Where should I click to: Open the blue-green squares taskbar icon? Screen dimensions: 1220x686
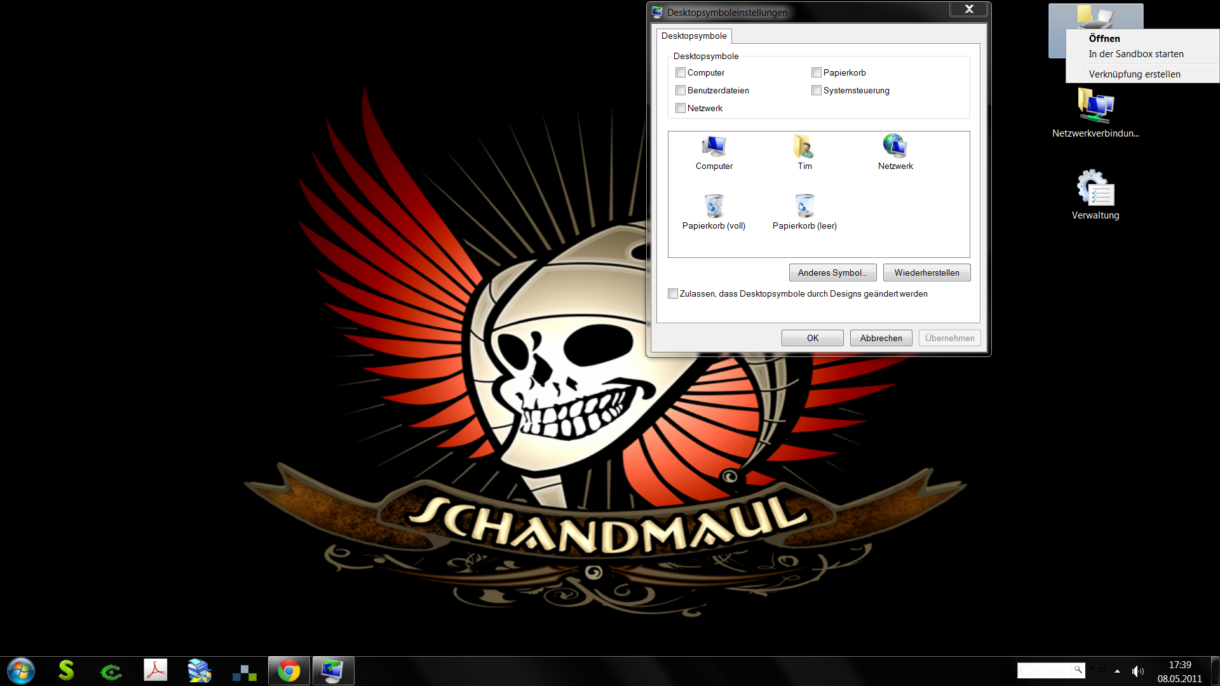click(x=244, y=673)
